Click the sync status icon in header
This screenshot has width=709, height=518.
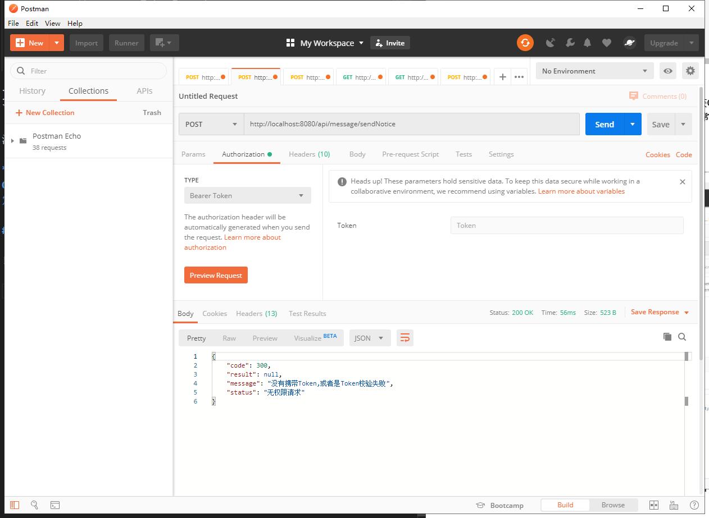click(x=525, y=43)
